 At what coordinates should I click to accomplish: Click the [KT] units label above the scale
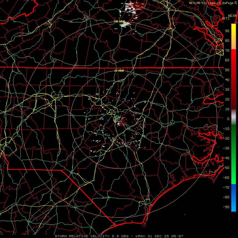226,18
